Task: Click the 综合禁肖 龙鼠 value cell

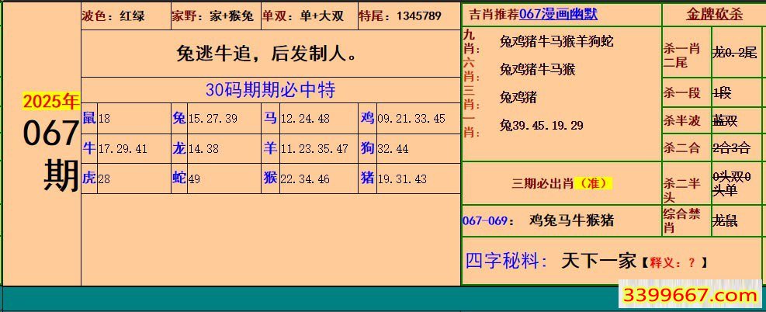Action: click(x=736, y=221)
